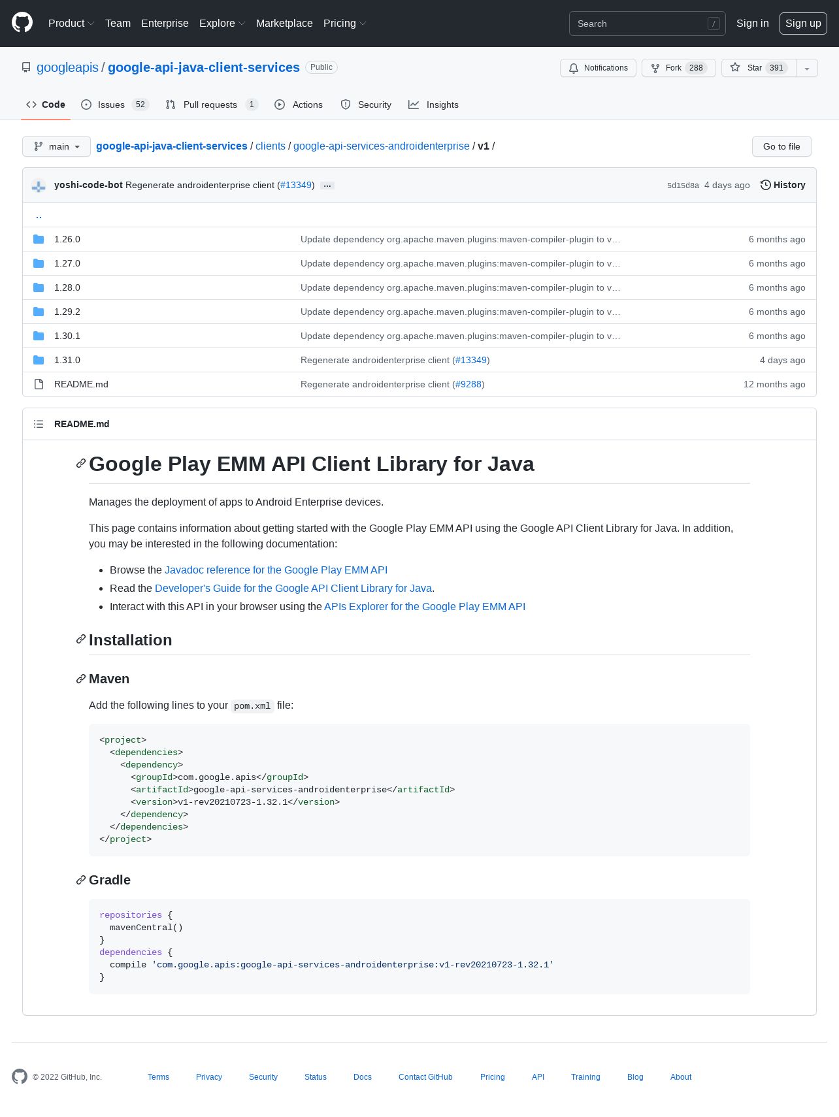Click the Notifications bell button

[598, 68]
